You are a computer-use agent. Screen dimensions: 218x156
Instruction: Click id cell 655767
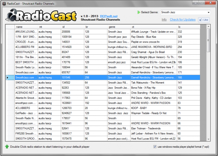[x=72, y=72]
